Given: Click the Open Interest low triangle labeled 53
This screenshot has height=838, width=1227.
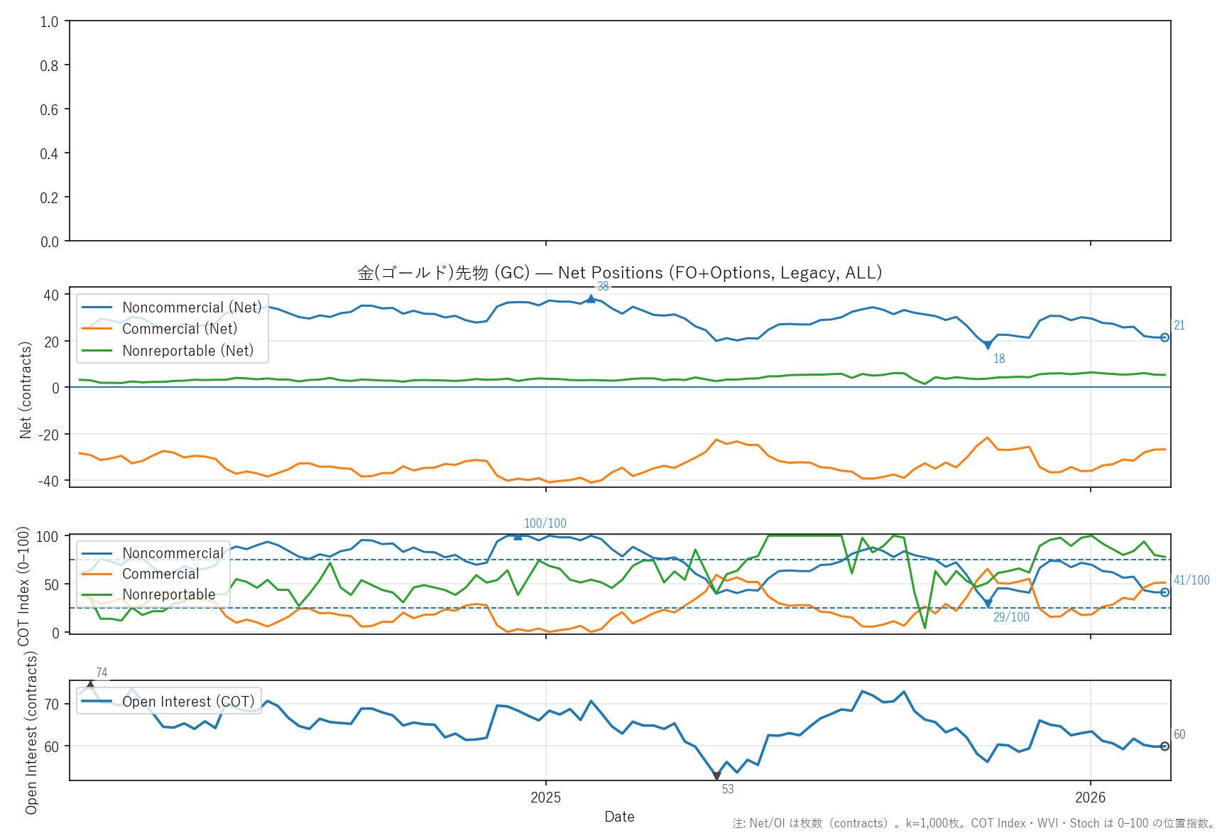Looking at the screenshot, I should click(x=716, y=776).
